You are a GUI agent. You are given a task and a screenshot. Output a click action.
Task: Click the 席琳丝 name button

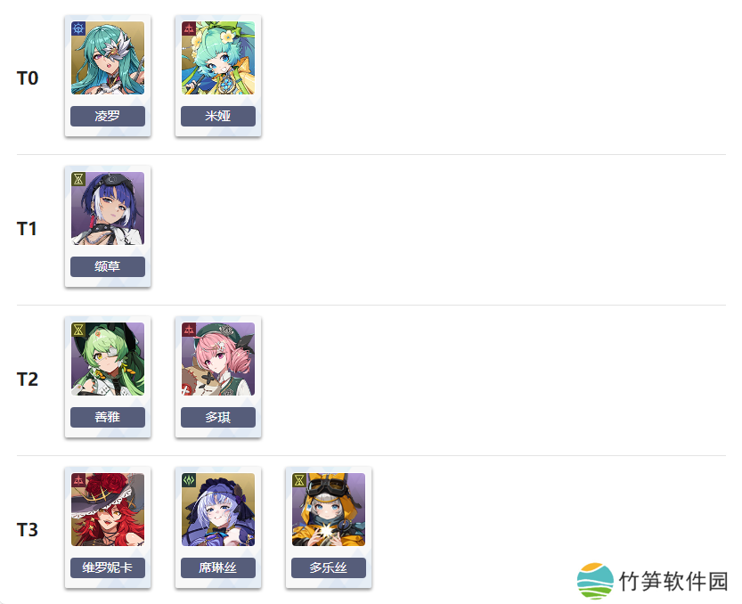pos(218,567)
